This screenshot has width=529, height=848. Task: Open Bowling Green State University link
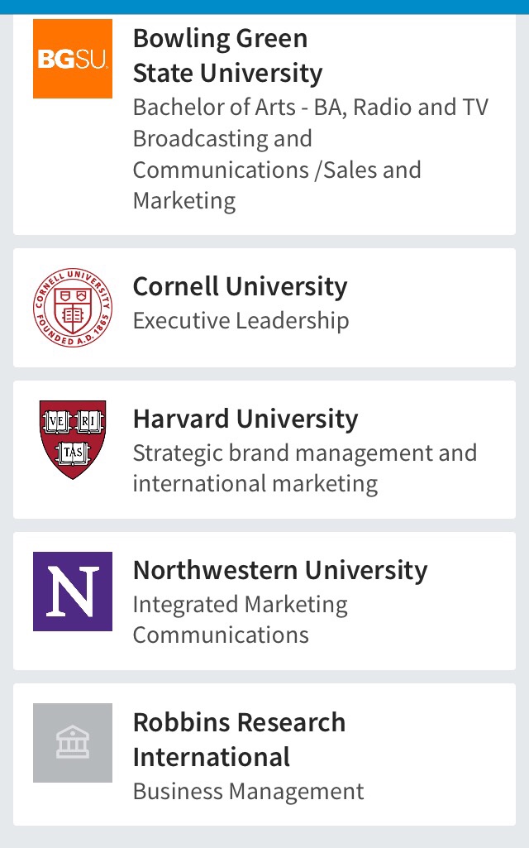tap(227, 55)
